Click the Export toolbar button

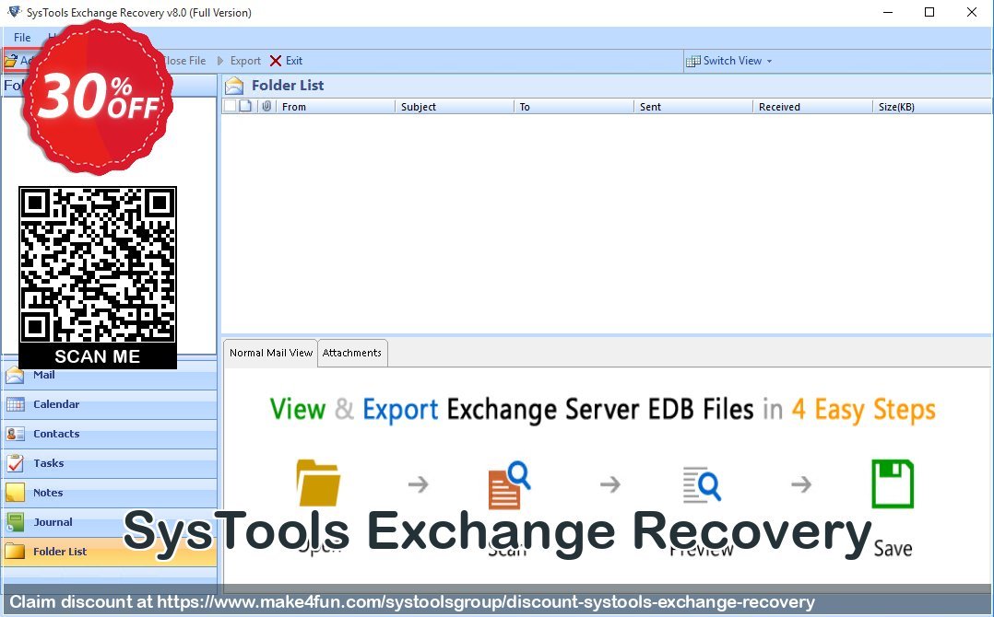[x=240, y=61]
